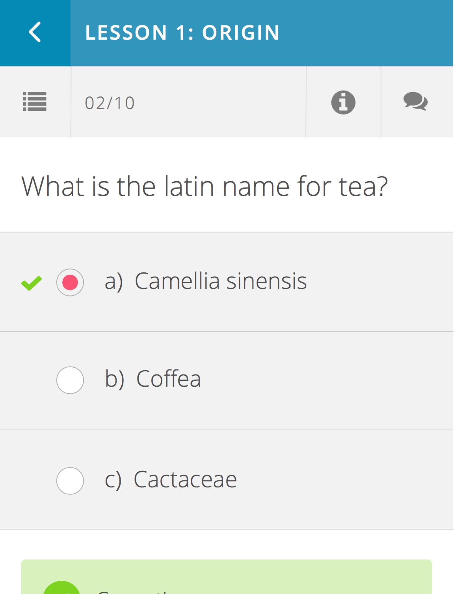Click blank space right of Coffea option

click(x=325, y=380)
